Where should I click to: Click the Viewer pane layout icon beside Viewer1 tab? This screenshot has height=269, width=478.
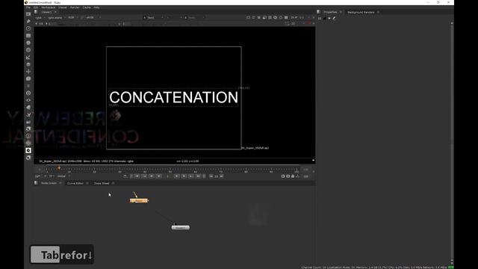coord(36,12)
